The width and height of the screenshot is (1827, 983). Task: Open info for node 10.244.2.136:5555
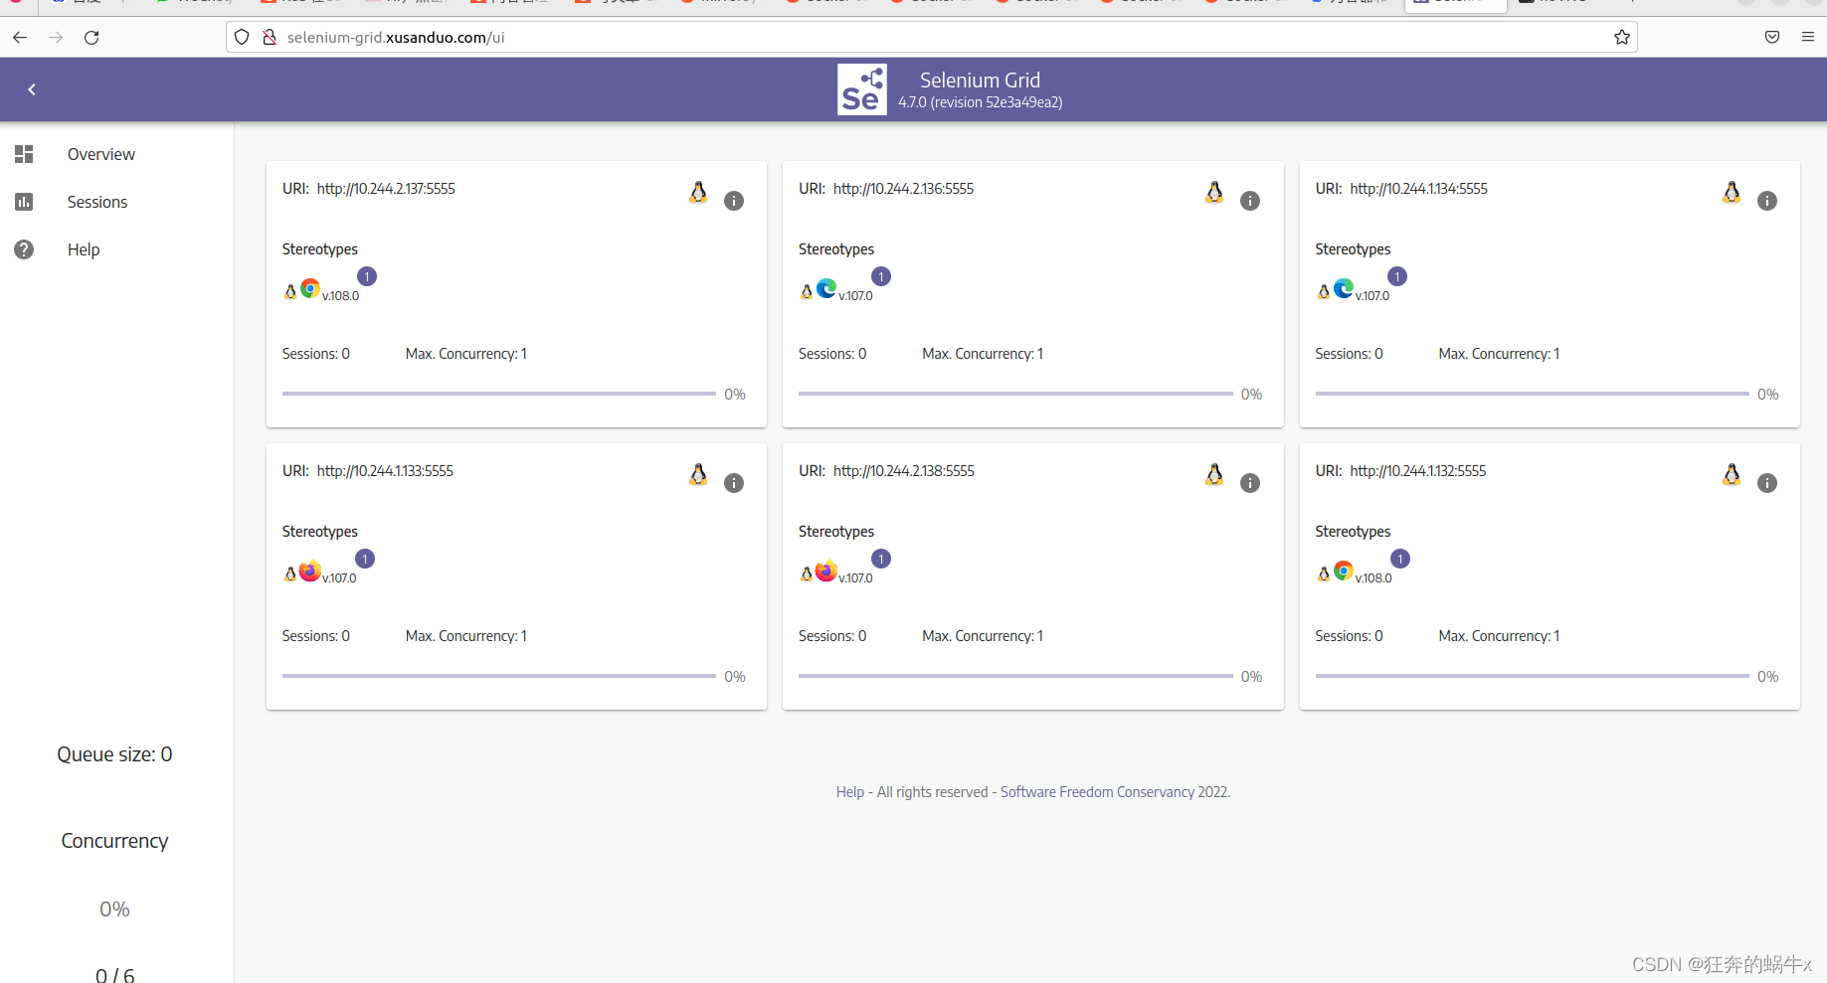pyautogui.click(x=1250, y=201)
